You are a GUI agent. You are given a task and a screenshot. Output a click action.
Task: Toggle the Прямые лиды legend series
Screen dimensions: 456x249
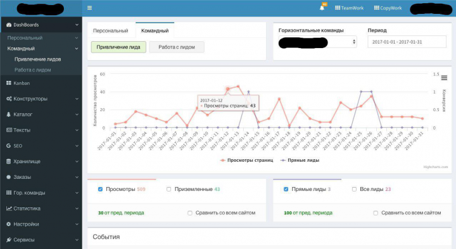300,160
